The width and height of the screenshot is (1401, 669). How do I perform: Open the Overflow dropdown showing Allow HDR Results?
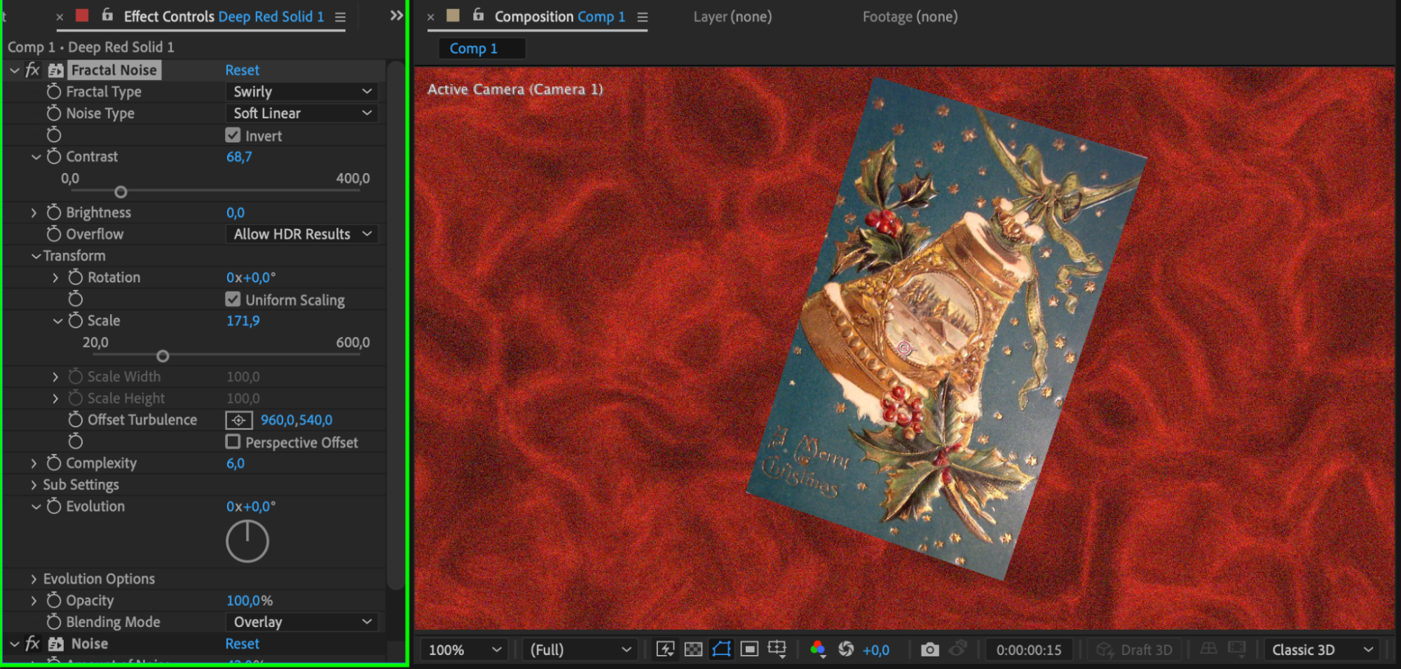tap(302, 234)
